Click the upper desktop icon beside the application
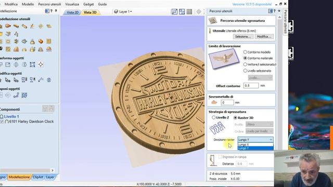Viewport: 333px width, 187px height. click(291, 26)
